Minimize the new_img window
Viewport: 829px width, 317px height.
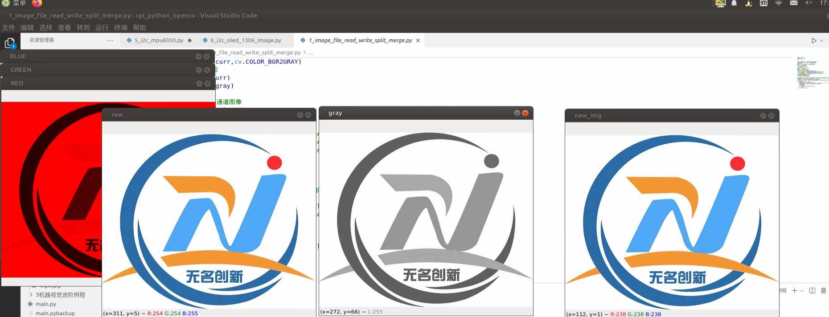pyautogui.click(x=763, y=116)
